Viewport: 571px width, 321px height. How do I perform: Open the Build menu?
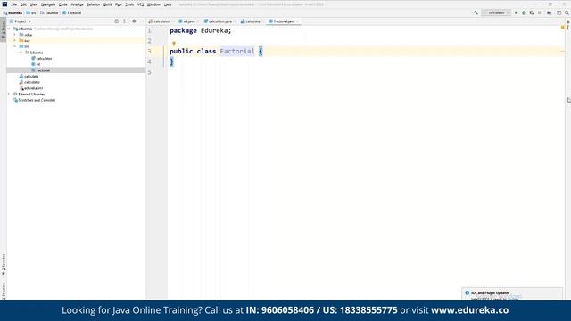[x=108, y=4]
